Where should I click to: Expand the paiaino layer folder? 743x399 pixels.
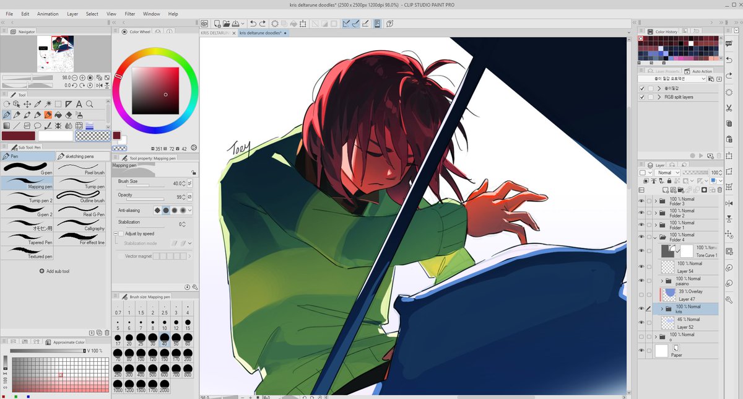662,281
